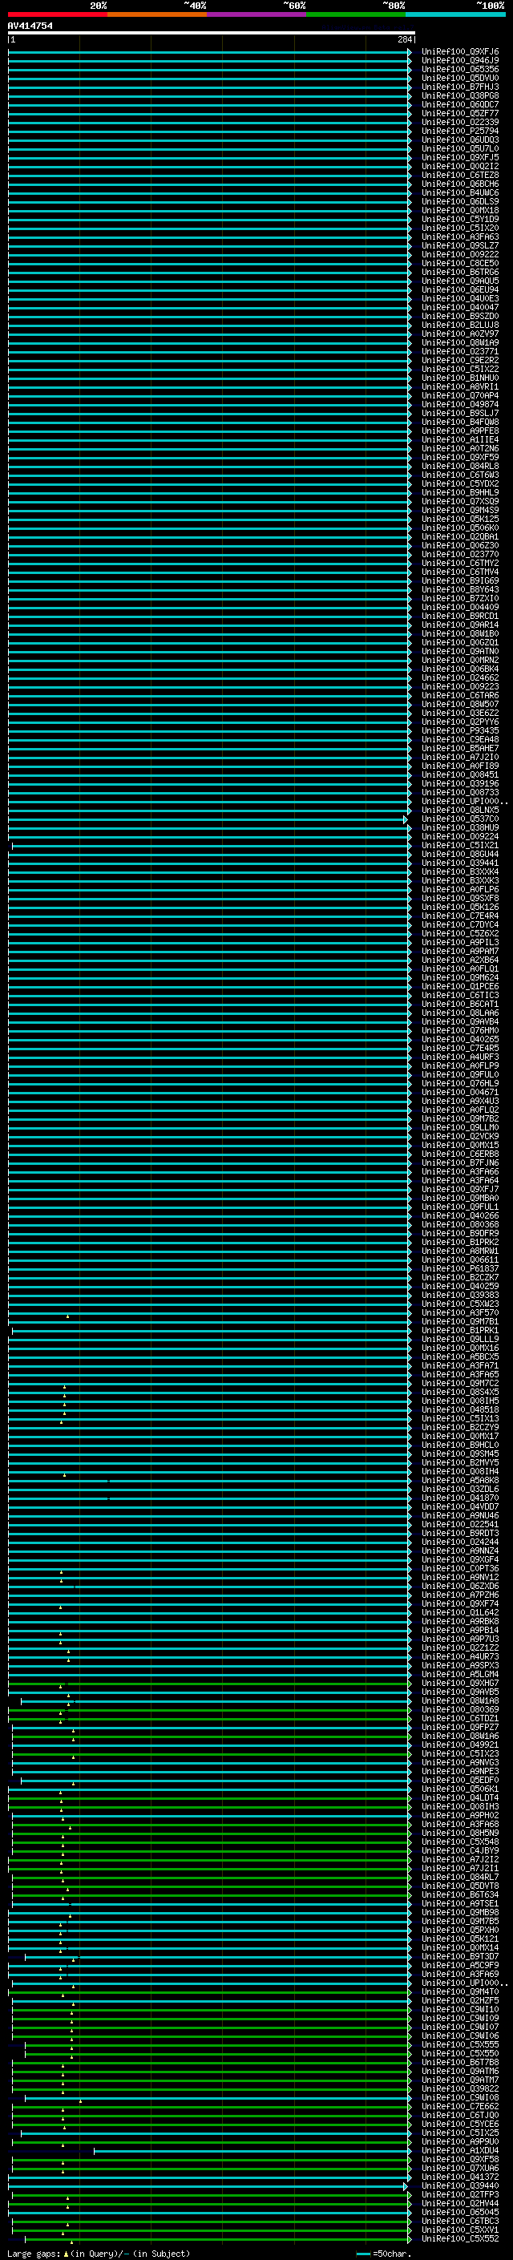Open hit UniRef100_Q9SLZ7
The height and width of the screenshot is (2260, 513).
click(x=460, y=245)
